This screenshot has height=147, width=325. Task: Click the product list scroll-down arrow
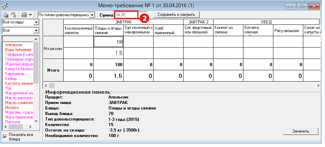click(x=36, y=122)
